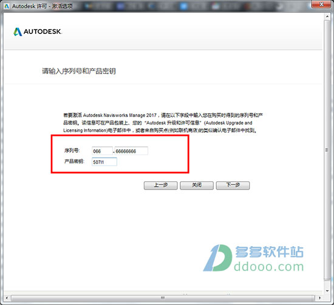
Task: Click the horizontal scrollbar right arrow
Action: pyautogui.click(x=319, y=298)
